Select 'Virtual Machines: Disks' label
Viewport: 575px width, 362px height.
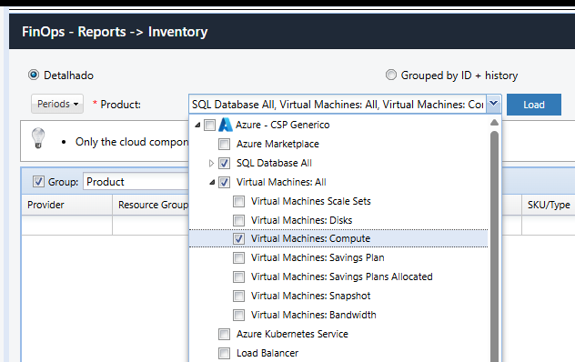[301, 220]
